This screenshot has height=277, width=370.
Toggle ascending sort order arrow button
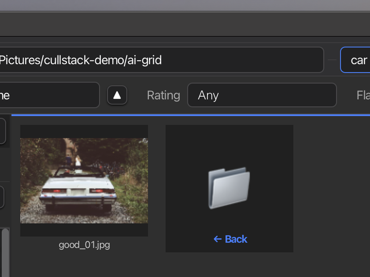tap(117, 95)
